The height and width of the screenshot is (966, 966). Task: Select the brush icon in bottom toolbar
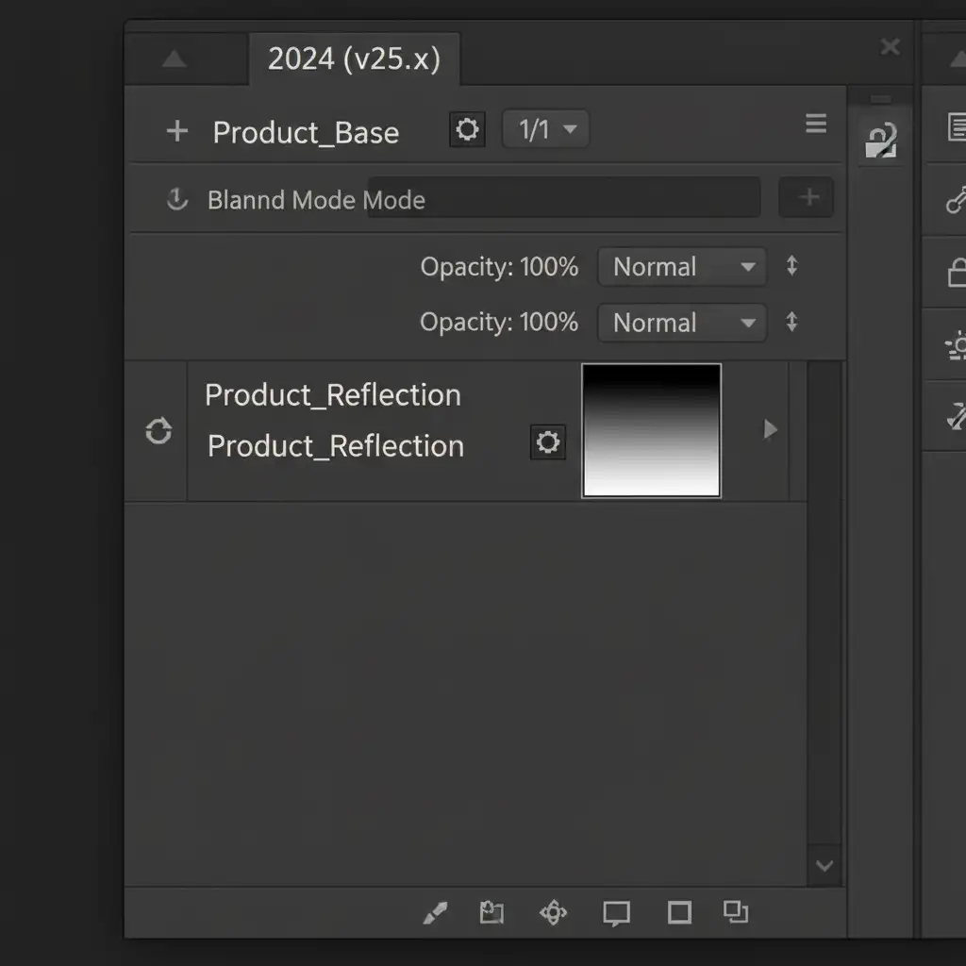coord(435,913)
